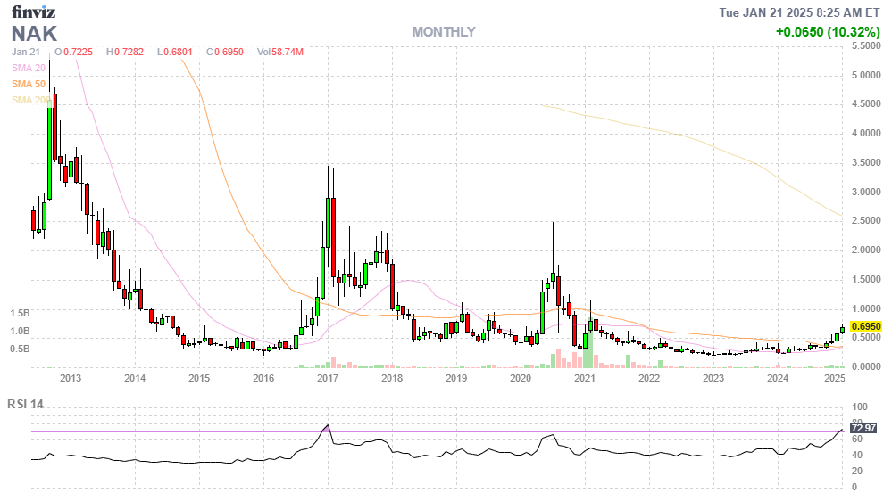892x501 pixels.
Task: Click the MONTHLY timeframe label
Action: pos(443,32)
